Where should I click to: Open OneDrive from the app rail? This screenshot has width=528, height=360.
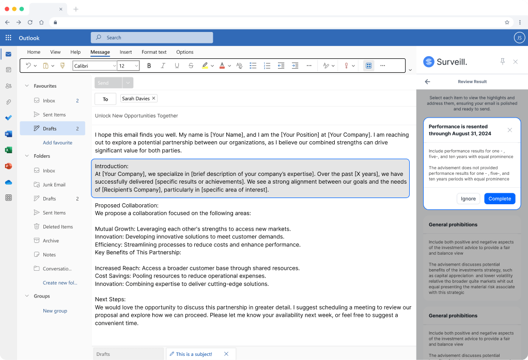[8, 182]
